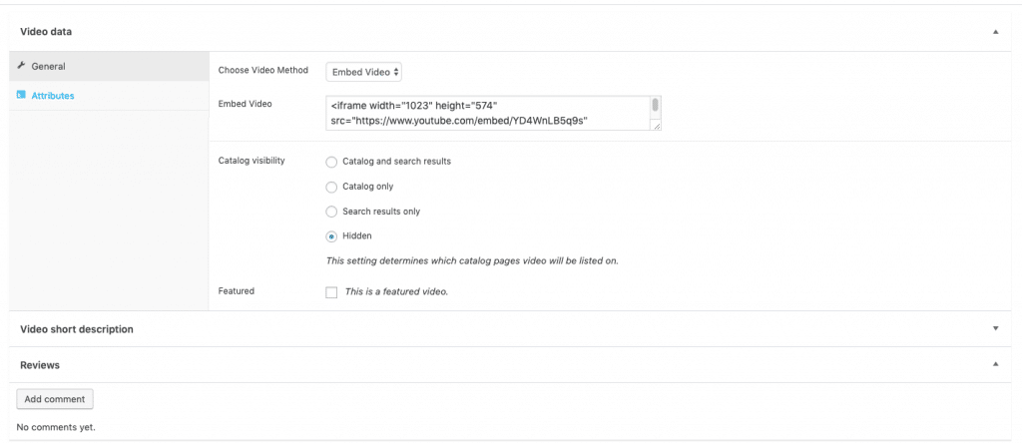Image resolution: width=1022 pixels, height=444 pixels.
Task: Select Catalog and search results radio
Action: (331, 162)
